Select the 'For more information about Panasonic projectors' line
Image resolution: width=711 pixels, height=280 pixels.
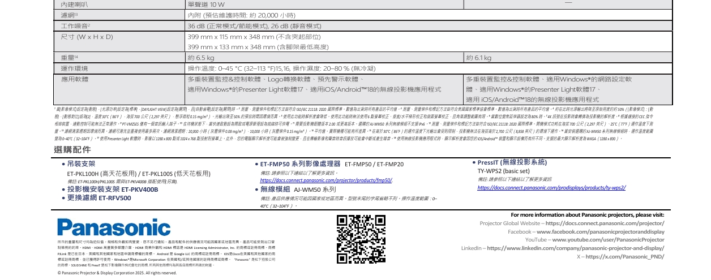pos(587,215)
